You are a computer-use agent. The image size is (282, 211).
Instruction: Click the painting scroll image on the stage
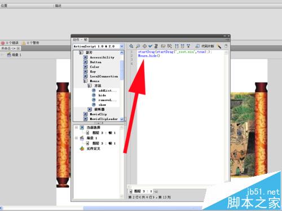click(243, 134)
